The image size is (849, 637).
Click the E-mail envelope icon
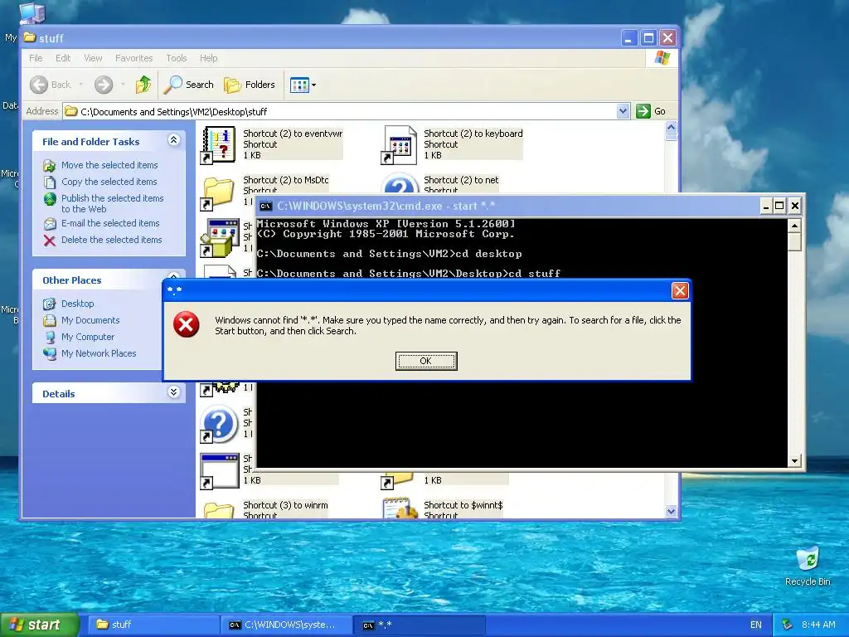[x=49, y=223]
